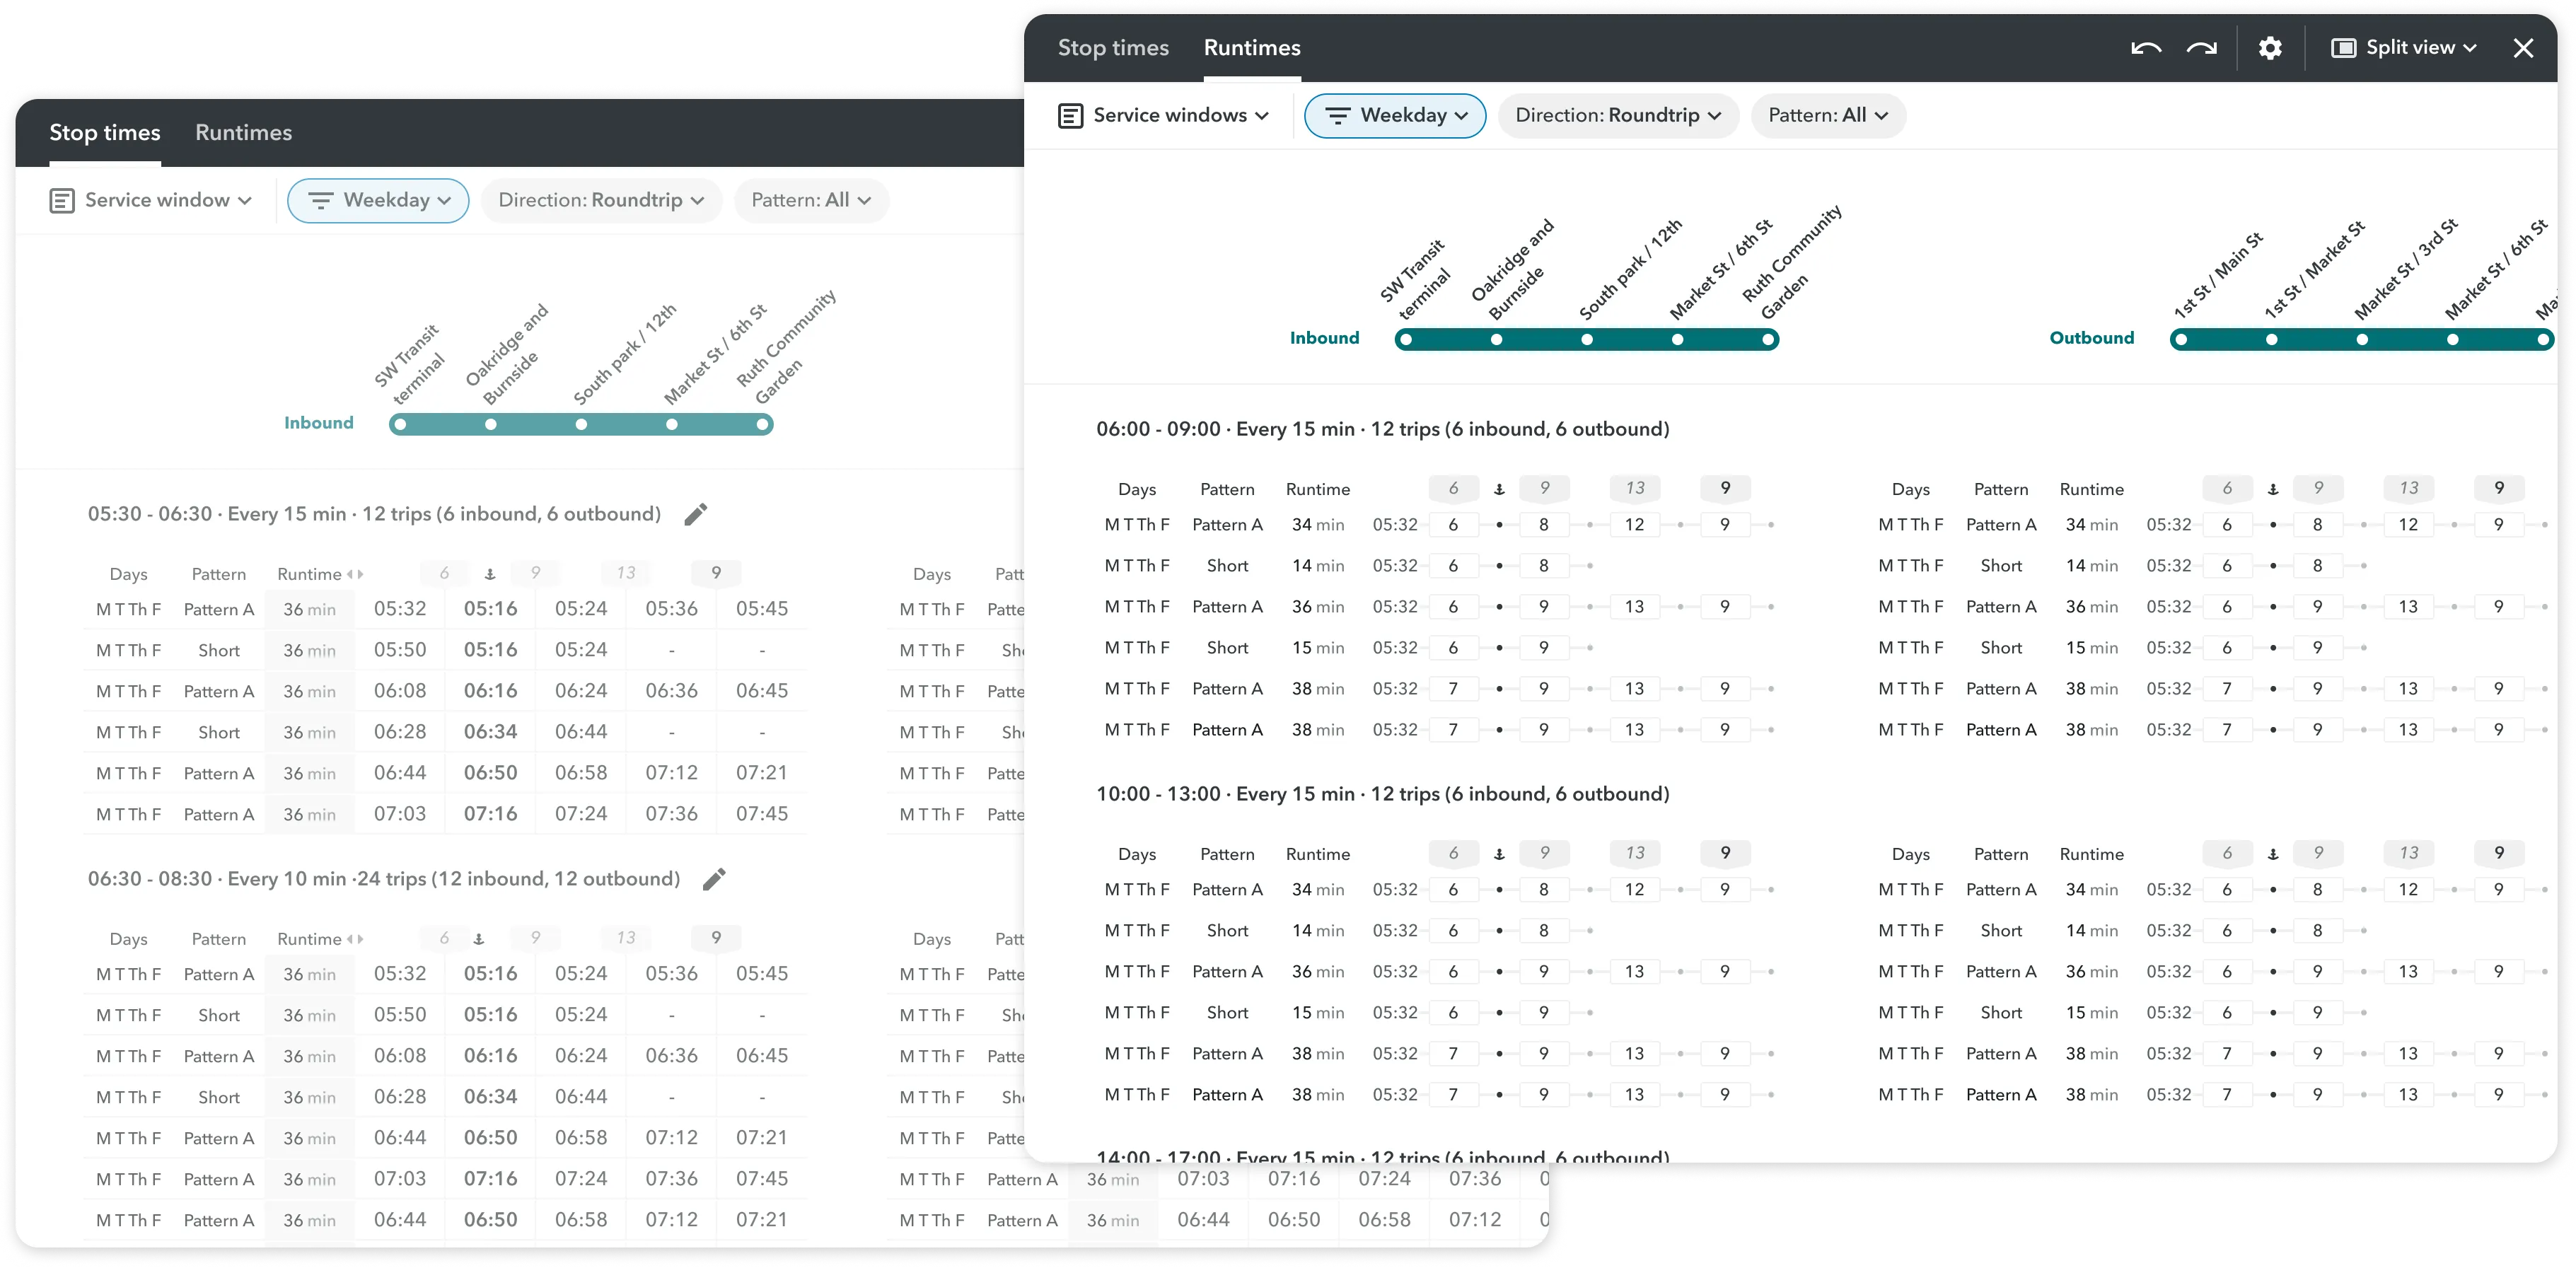Image resolution: width=2576 pixels, height=1268 pixels.
Task: Click the undo arrow icon in Runtimes window
Action: [x=2146, y=48]
